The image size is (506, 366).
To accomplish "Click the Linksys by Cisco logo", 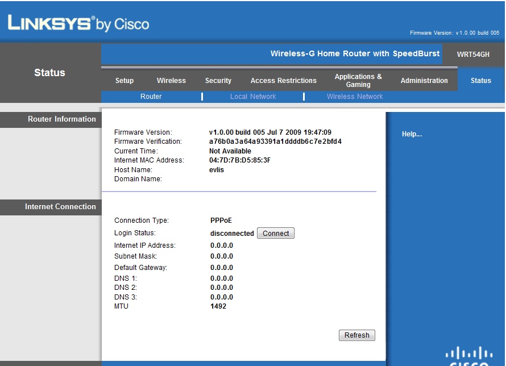I will tap(78, 23).
